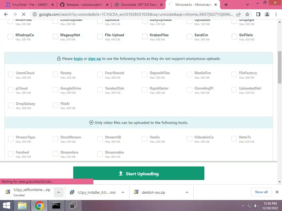Viewport: 282px width, 211px height.
Task: Open a new browser tab
Action: click(x=226, y=5)
